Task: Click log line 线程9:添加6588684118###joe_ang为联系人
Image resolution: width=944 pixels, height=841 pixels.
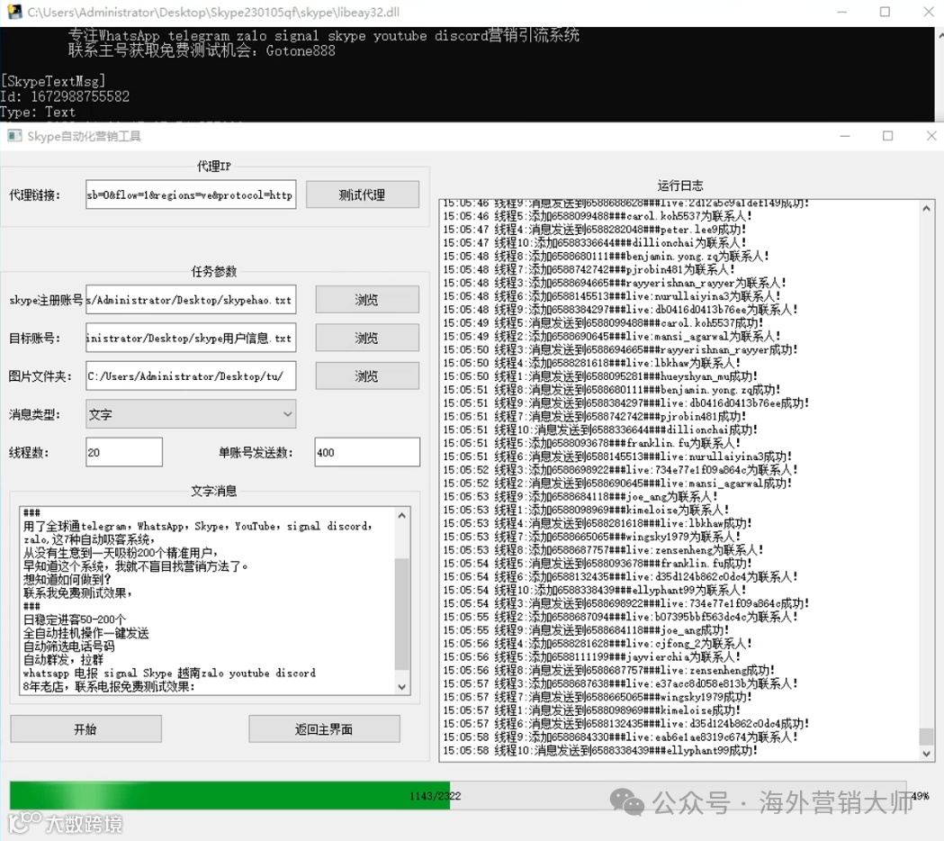Action: [580, 496]
